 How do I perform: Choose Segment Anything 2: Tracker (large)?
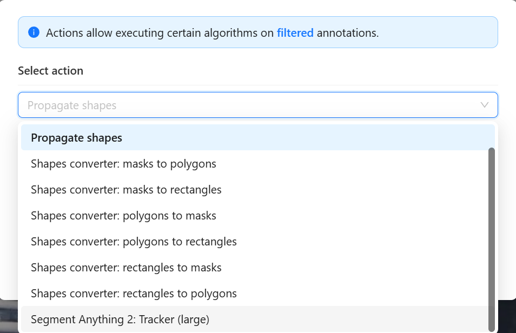pos(120,319)
